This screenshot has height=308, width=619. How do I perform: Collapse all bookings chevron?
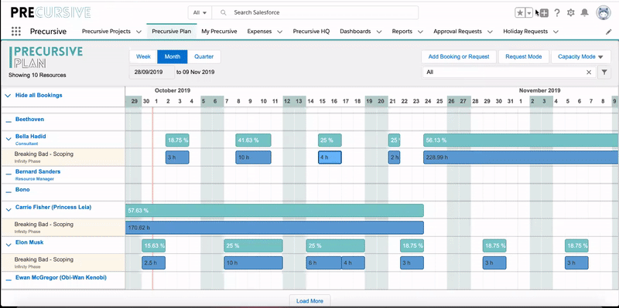point(8,96)
